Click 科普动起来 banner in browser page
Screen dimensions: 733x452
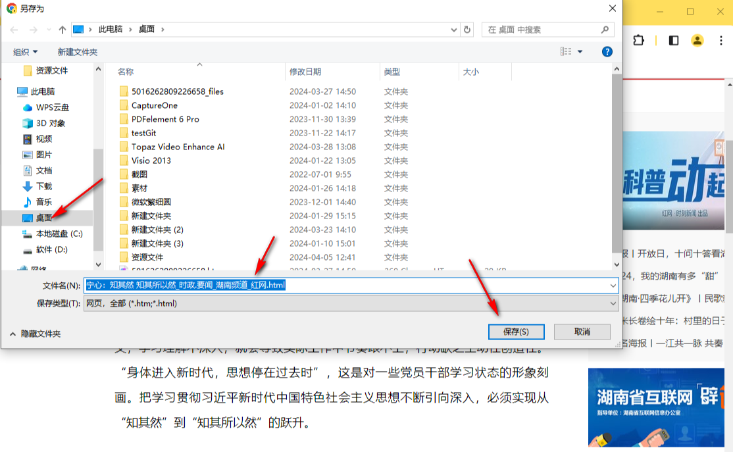pyautogui.click(x=674, y=180)
